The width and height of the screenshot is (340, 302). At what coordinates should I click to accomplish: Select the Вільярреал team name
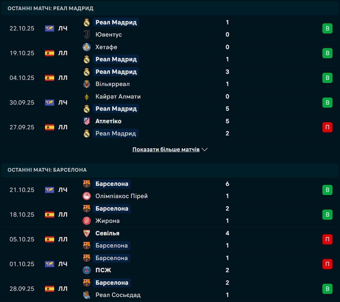112,84
